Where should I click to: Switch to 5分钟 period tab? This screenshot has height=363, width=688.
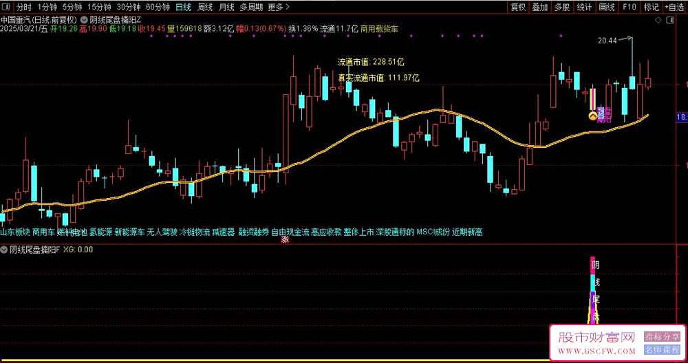click(72, 7)
